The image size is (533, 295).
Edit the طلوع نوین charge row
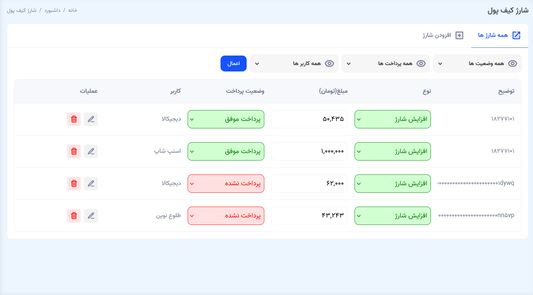(91, 216)
